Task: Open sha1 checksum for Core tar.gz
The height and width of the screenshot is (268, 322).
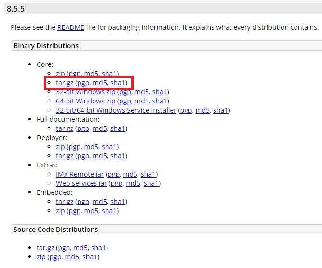Action: click(118, 83)
